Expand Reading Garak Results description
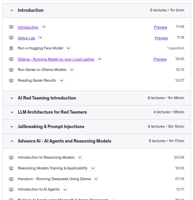193x200 pixels. click(x=62, y=80)
